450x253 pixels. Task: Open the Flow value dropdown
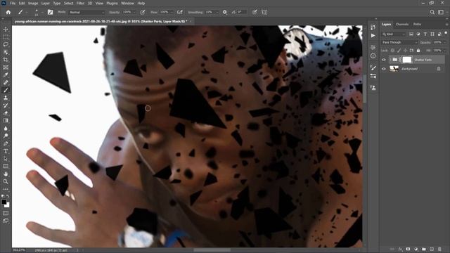pos(172,13)
